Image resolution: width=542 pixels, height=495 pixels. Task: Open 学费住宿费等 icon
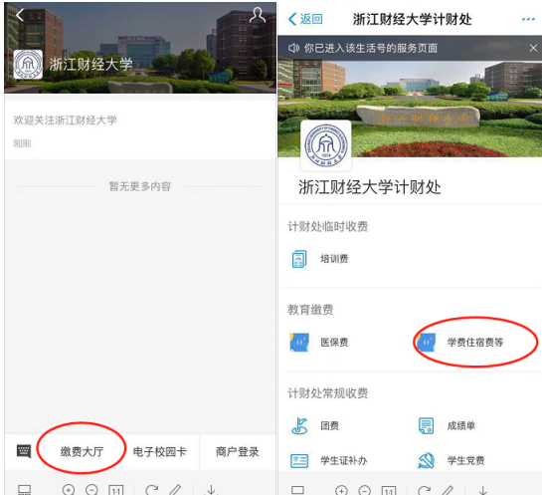[x=426, y=342]
